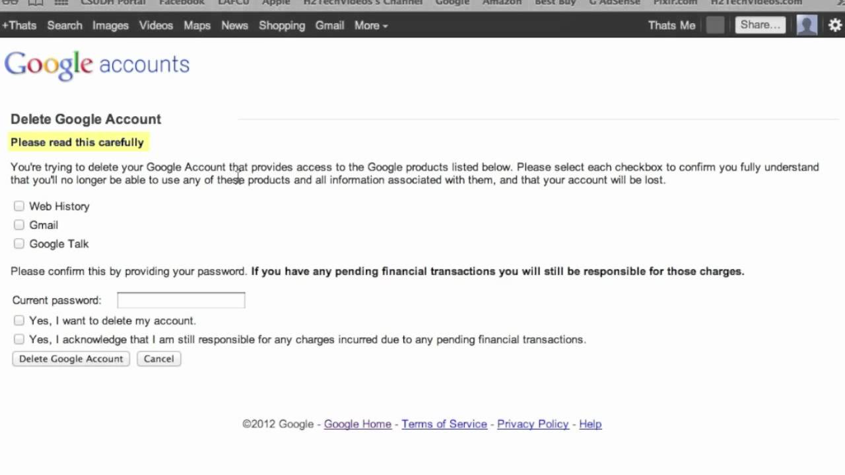Open the Share... button
Viewport: 845px width, 475px height.
pos(760,25)
